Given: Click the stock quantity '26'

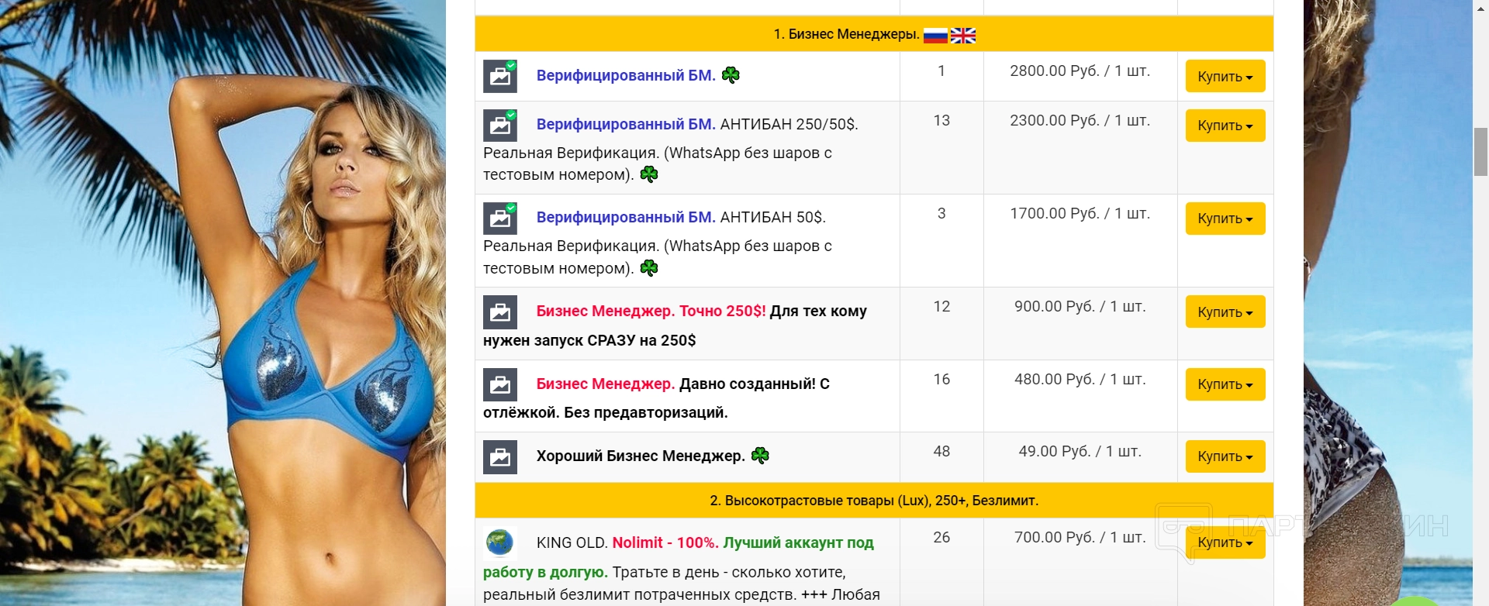Looking at the screenshot, I should pyautogui.click(x=941, y=538).
